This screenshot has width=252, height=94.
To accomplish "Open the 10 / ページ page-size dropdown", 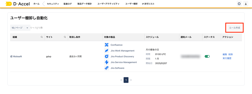I will click(x=20, y=28).
